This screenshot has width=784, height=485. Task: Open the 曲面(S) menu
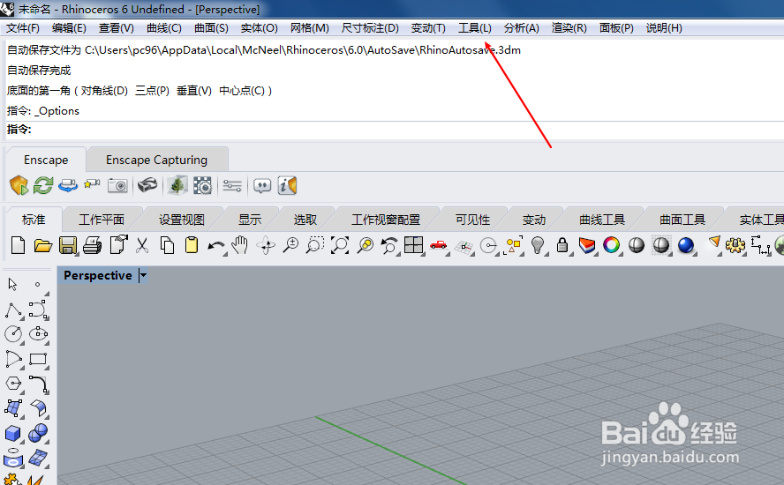coord(212,28)
